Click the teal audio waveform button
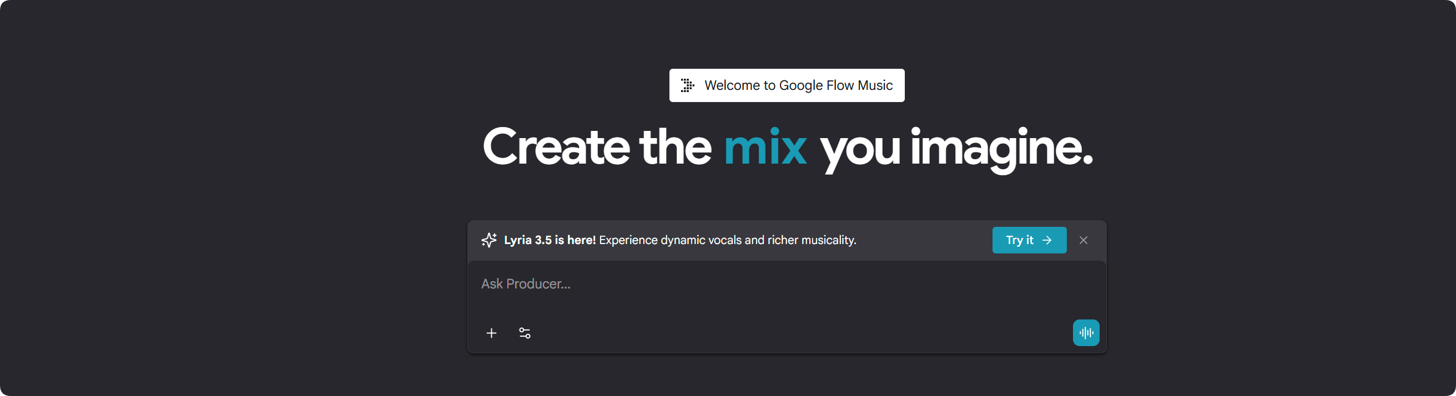The image size is (1456, 396). tap(1086, 333)
